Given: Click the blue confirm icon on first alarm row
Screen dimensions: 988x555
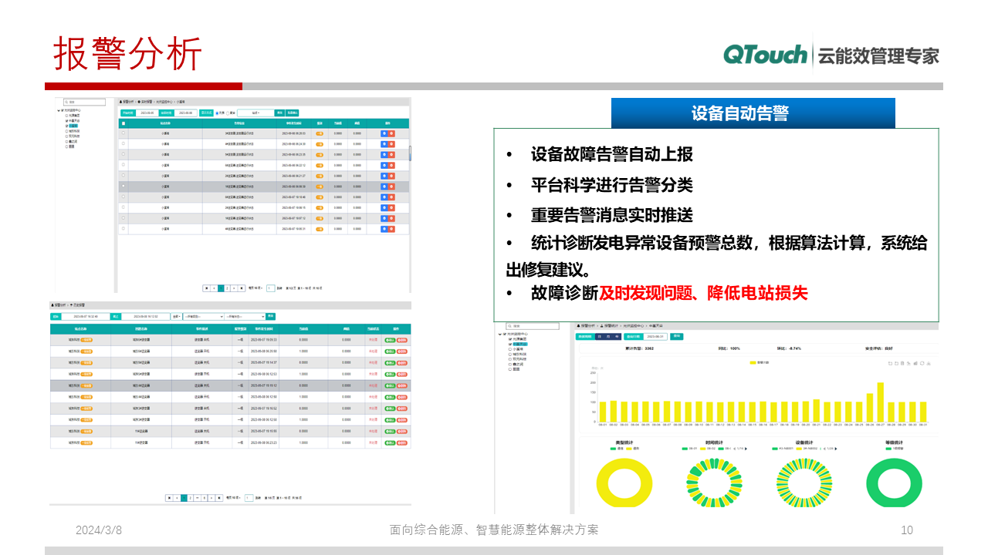Looking at the screenshot, I should click(x=383, y=135).
